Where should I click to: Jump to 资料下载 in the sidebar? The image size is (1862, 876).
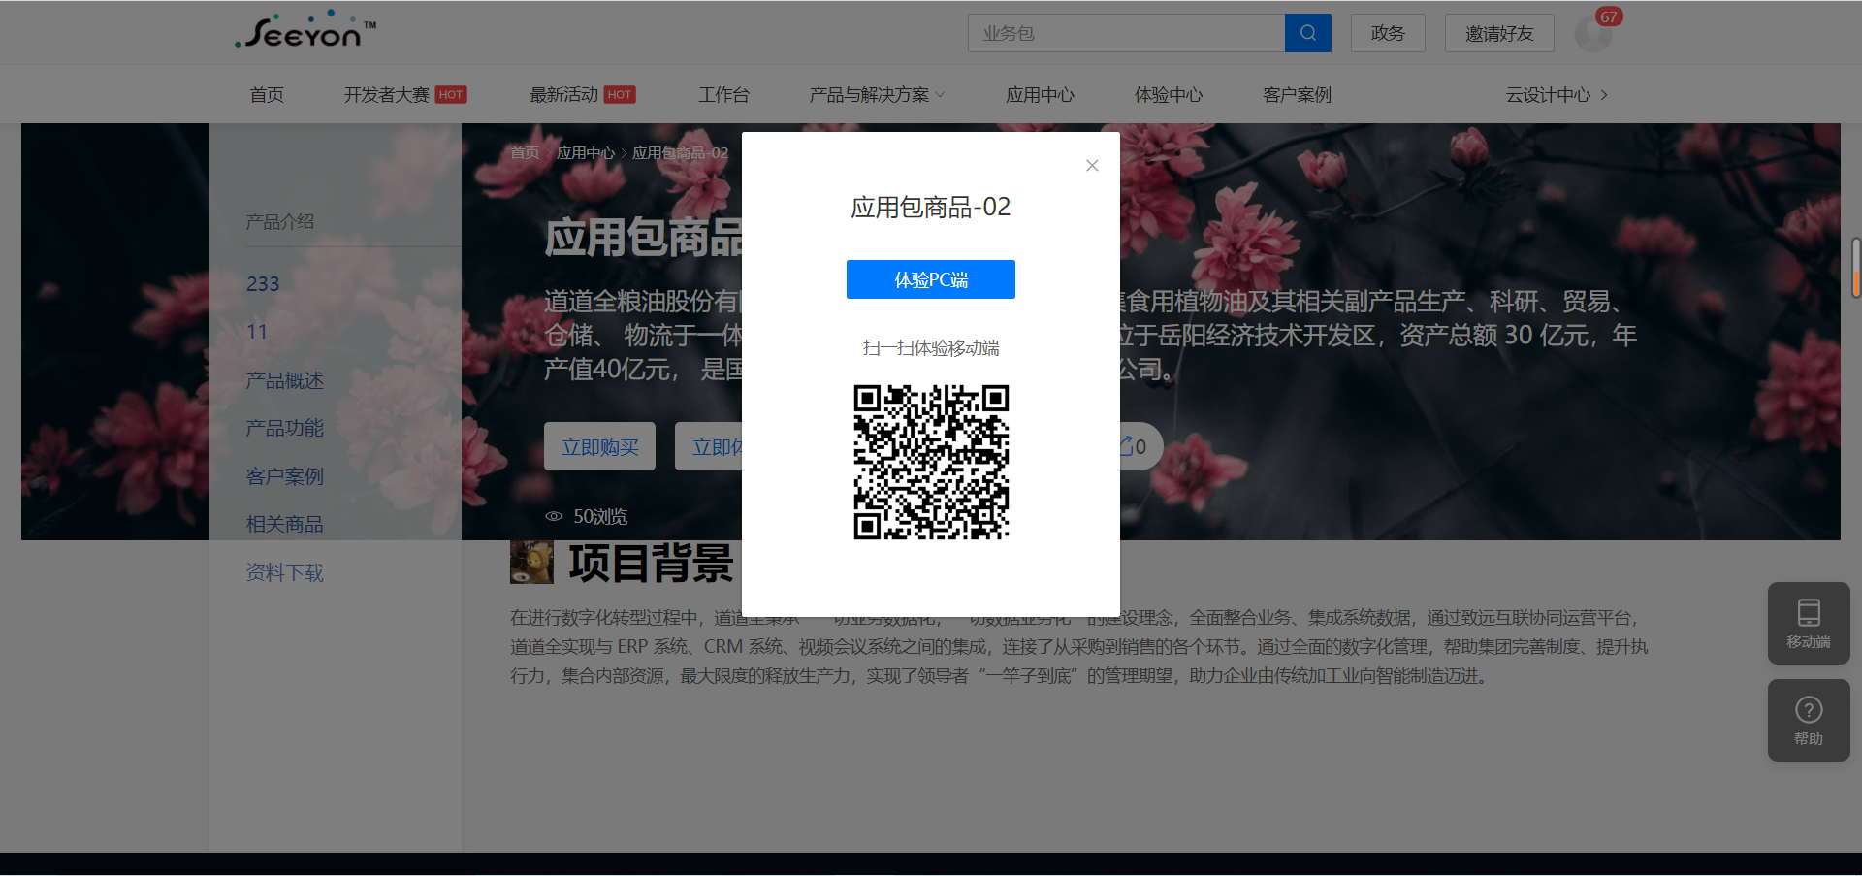tap(284, 572)
